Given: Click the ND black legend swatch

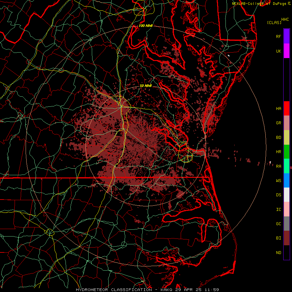Looking at the screenshot, I should click(286, 252).
